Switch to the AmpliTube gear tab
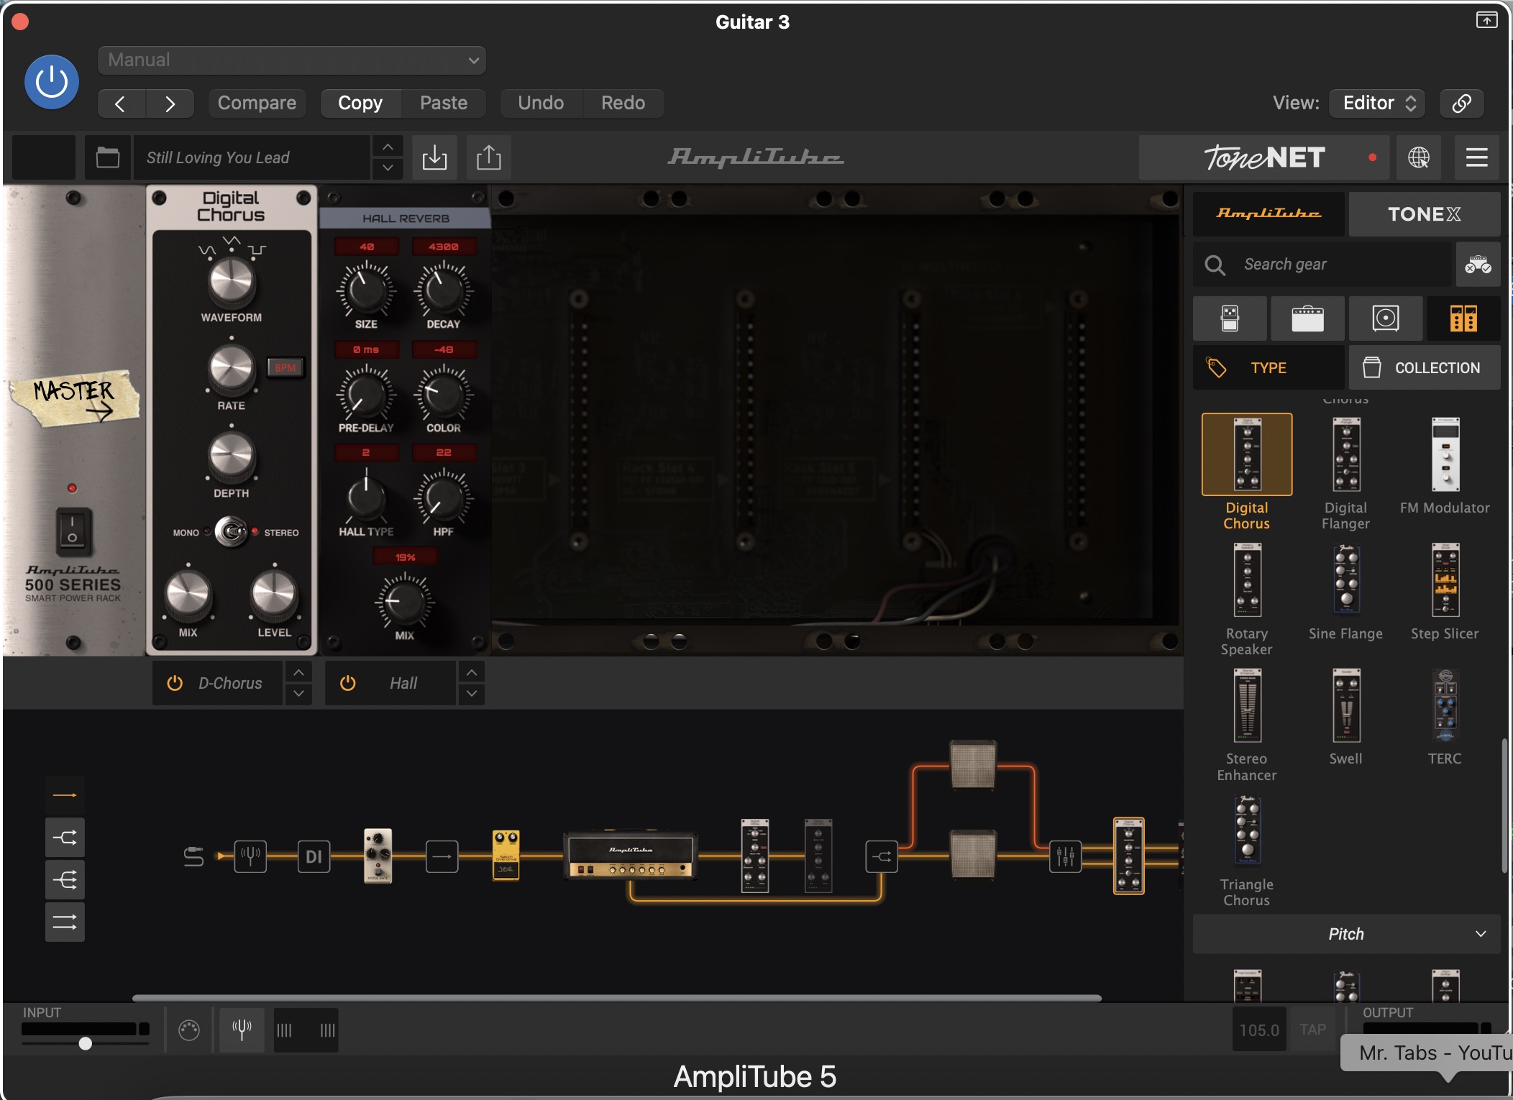This screenshot has height=1100, width=1513. coord(1269,214)
